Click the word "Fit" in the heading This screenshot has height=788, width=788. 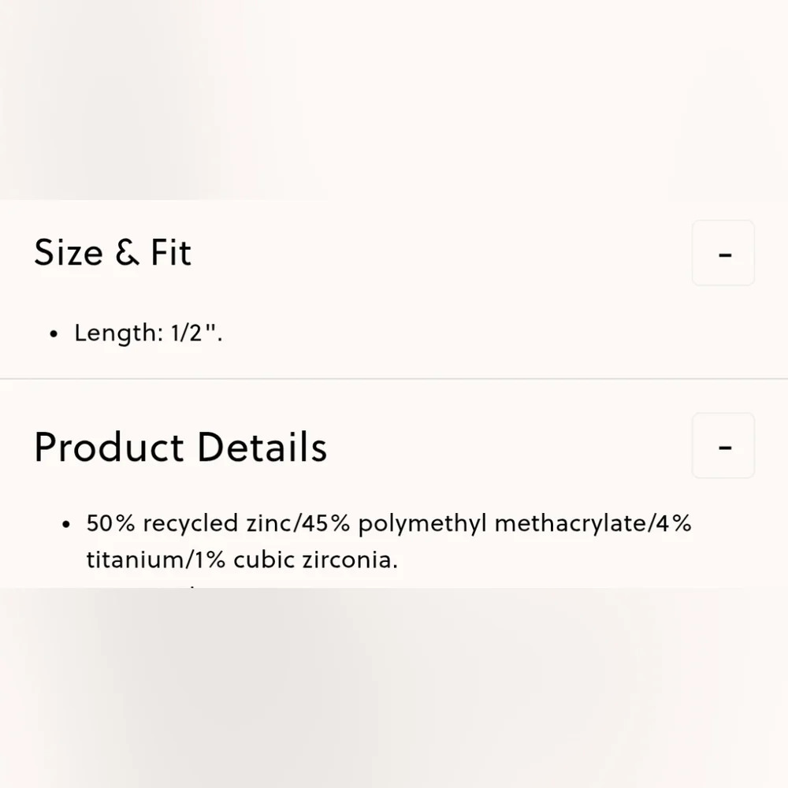click(171, 252)
